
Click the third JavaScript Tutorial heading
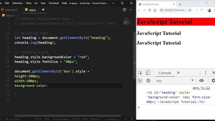coord(159,43)
